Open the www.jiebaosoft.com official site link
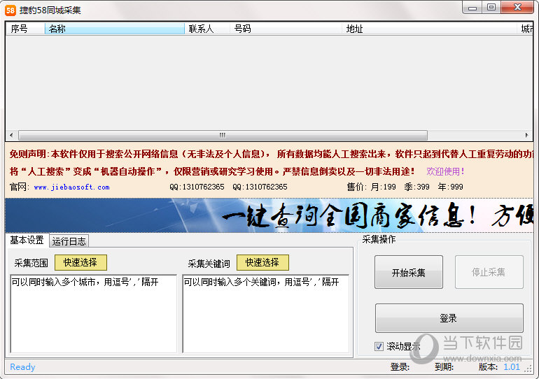 point(71,187)
